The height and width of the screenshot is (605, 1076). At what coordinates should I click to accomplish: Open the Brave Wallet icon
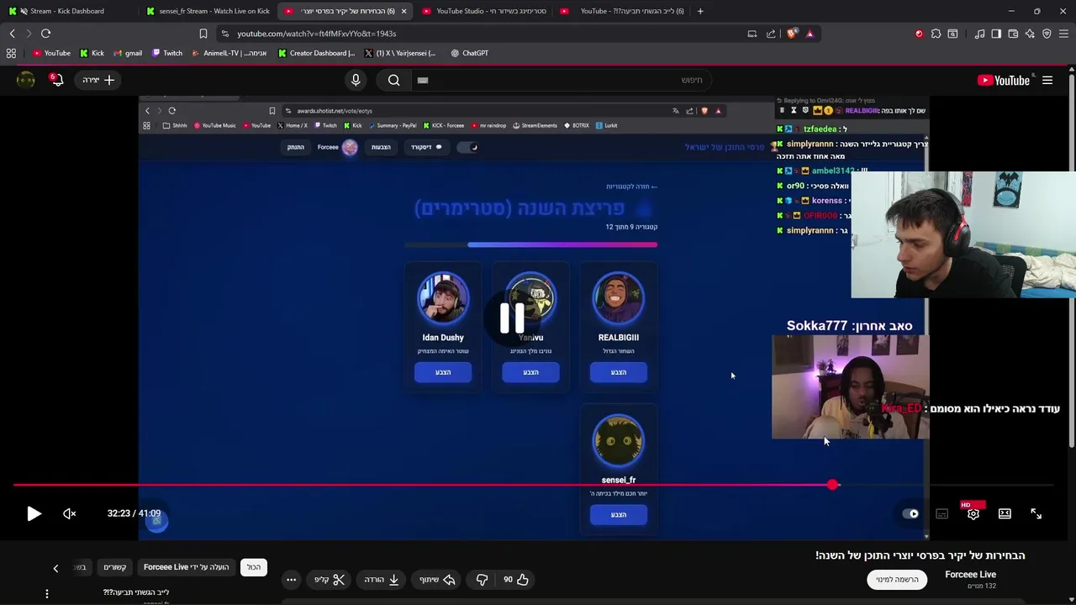click(1013, 34)
